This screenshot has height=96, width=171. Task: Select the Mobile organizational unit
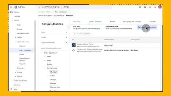pos(49,64)
